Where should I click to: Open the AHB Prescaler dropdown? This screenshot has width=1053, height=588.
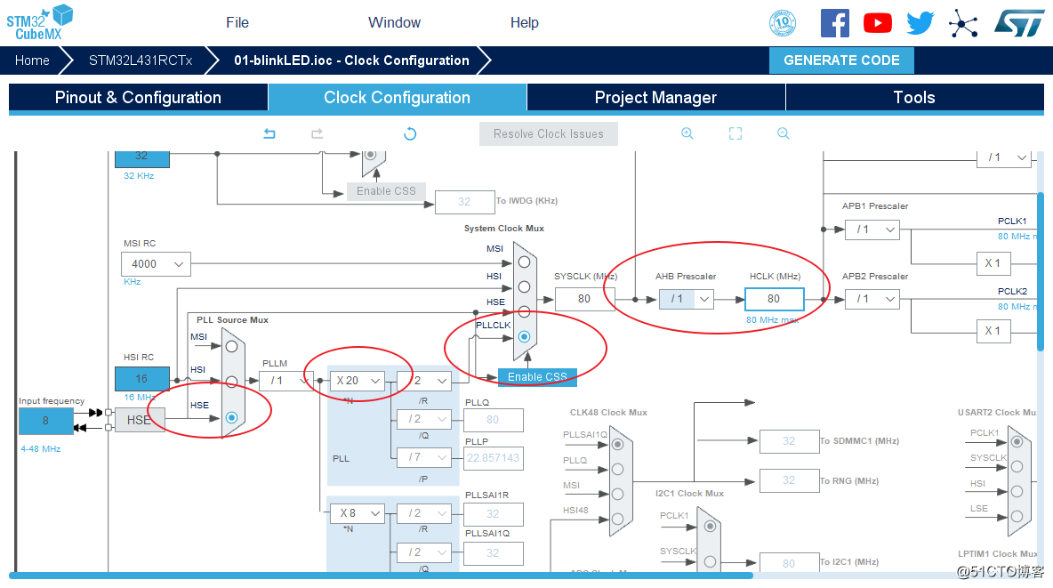pos(687,299)
